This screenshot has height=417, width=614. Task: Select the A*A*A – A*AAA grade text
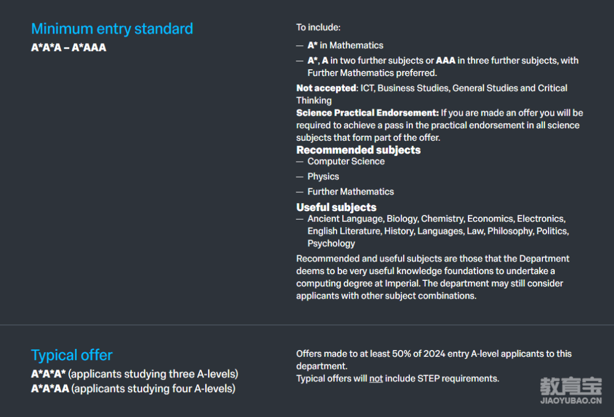tap(69, 48)
